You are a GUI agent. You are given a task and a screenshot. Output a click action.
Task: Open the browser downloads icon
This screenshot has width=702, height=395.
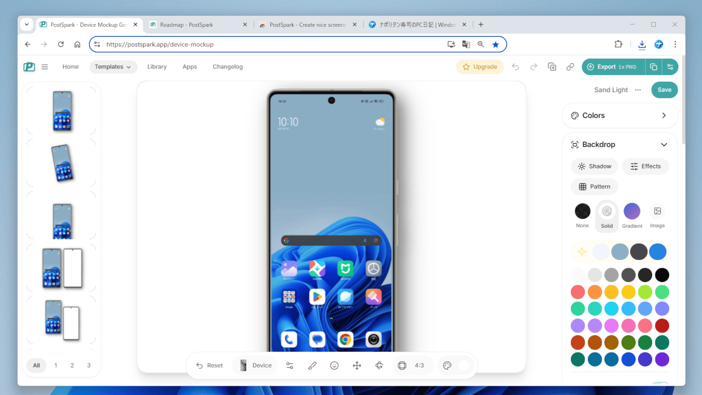[x=642, y=44]
